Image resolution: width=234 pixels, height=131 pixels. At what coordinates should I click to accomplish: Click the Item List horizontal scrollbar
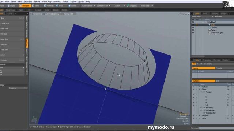pos(198,57)
